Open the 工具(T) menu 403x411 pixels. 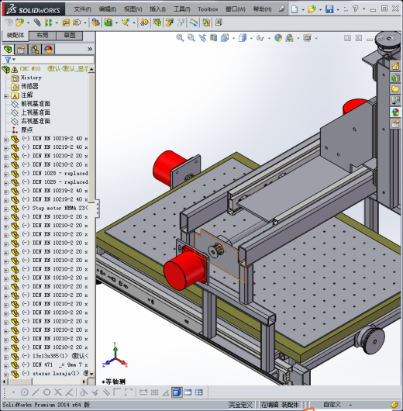[x=182, y=9]
